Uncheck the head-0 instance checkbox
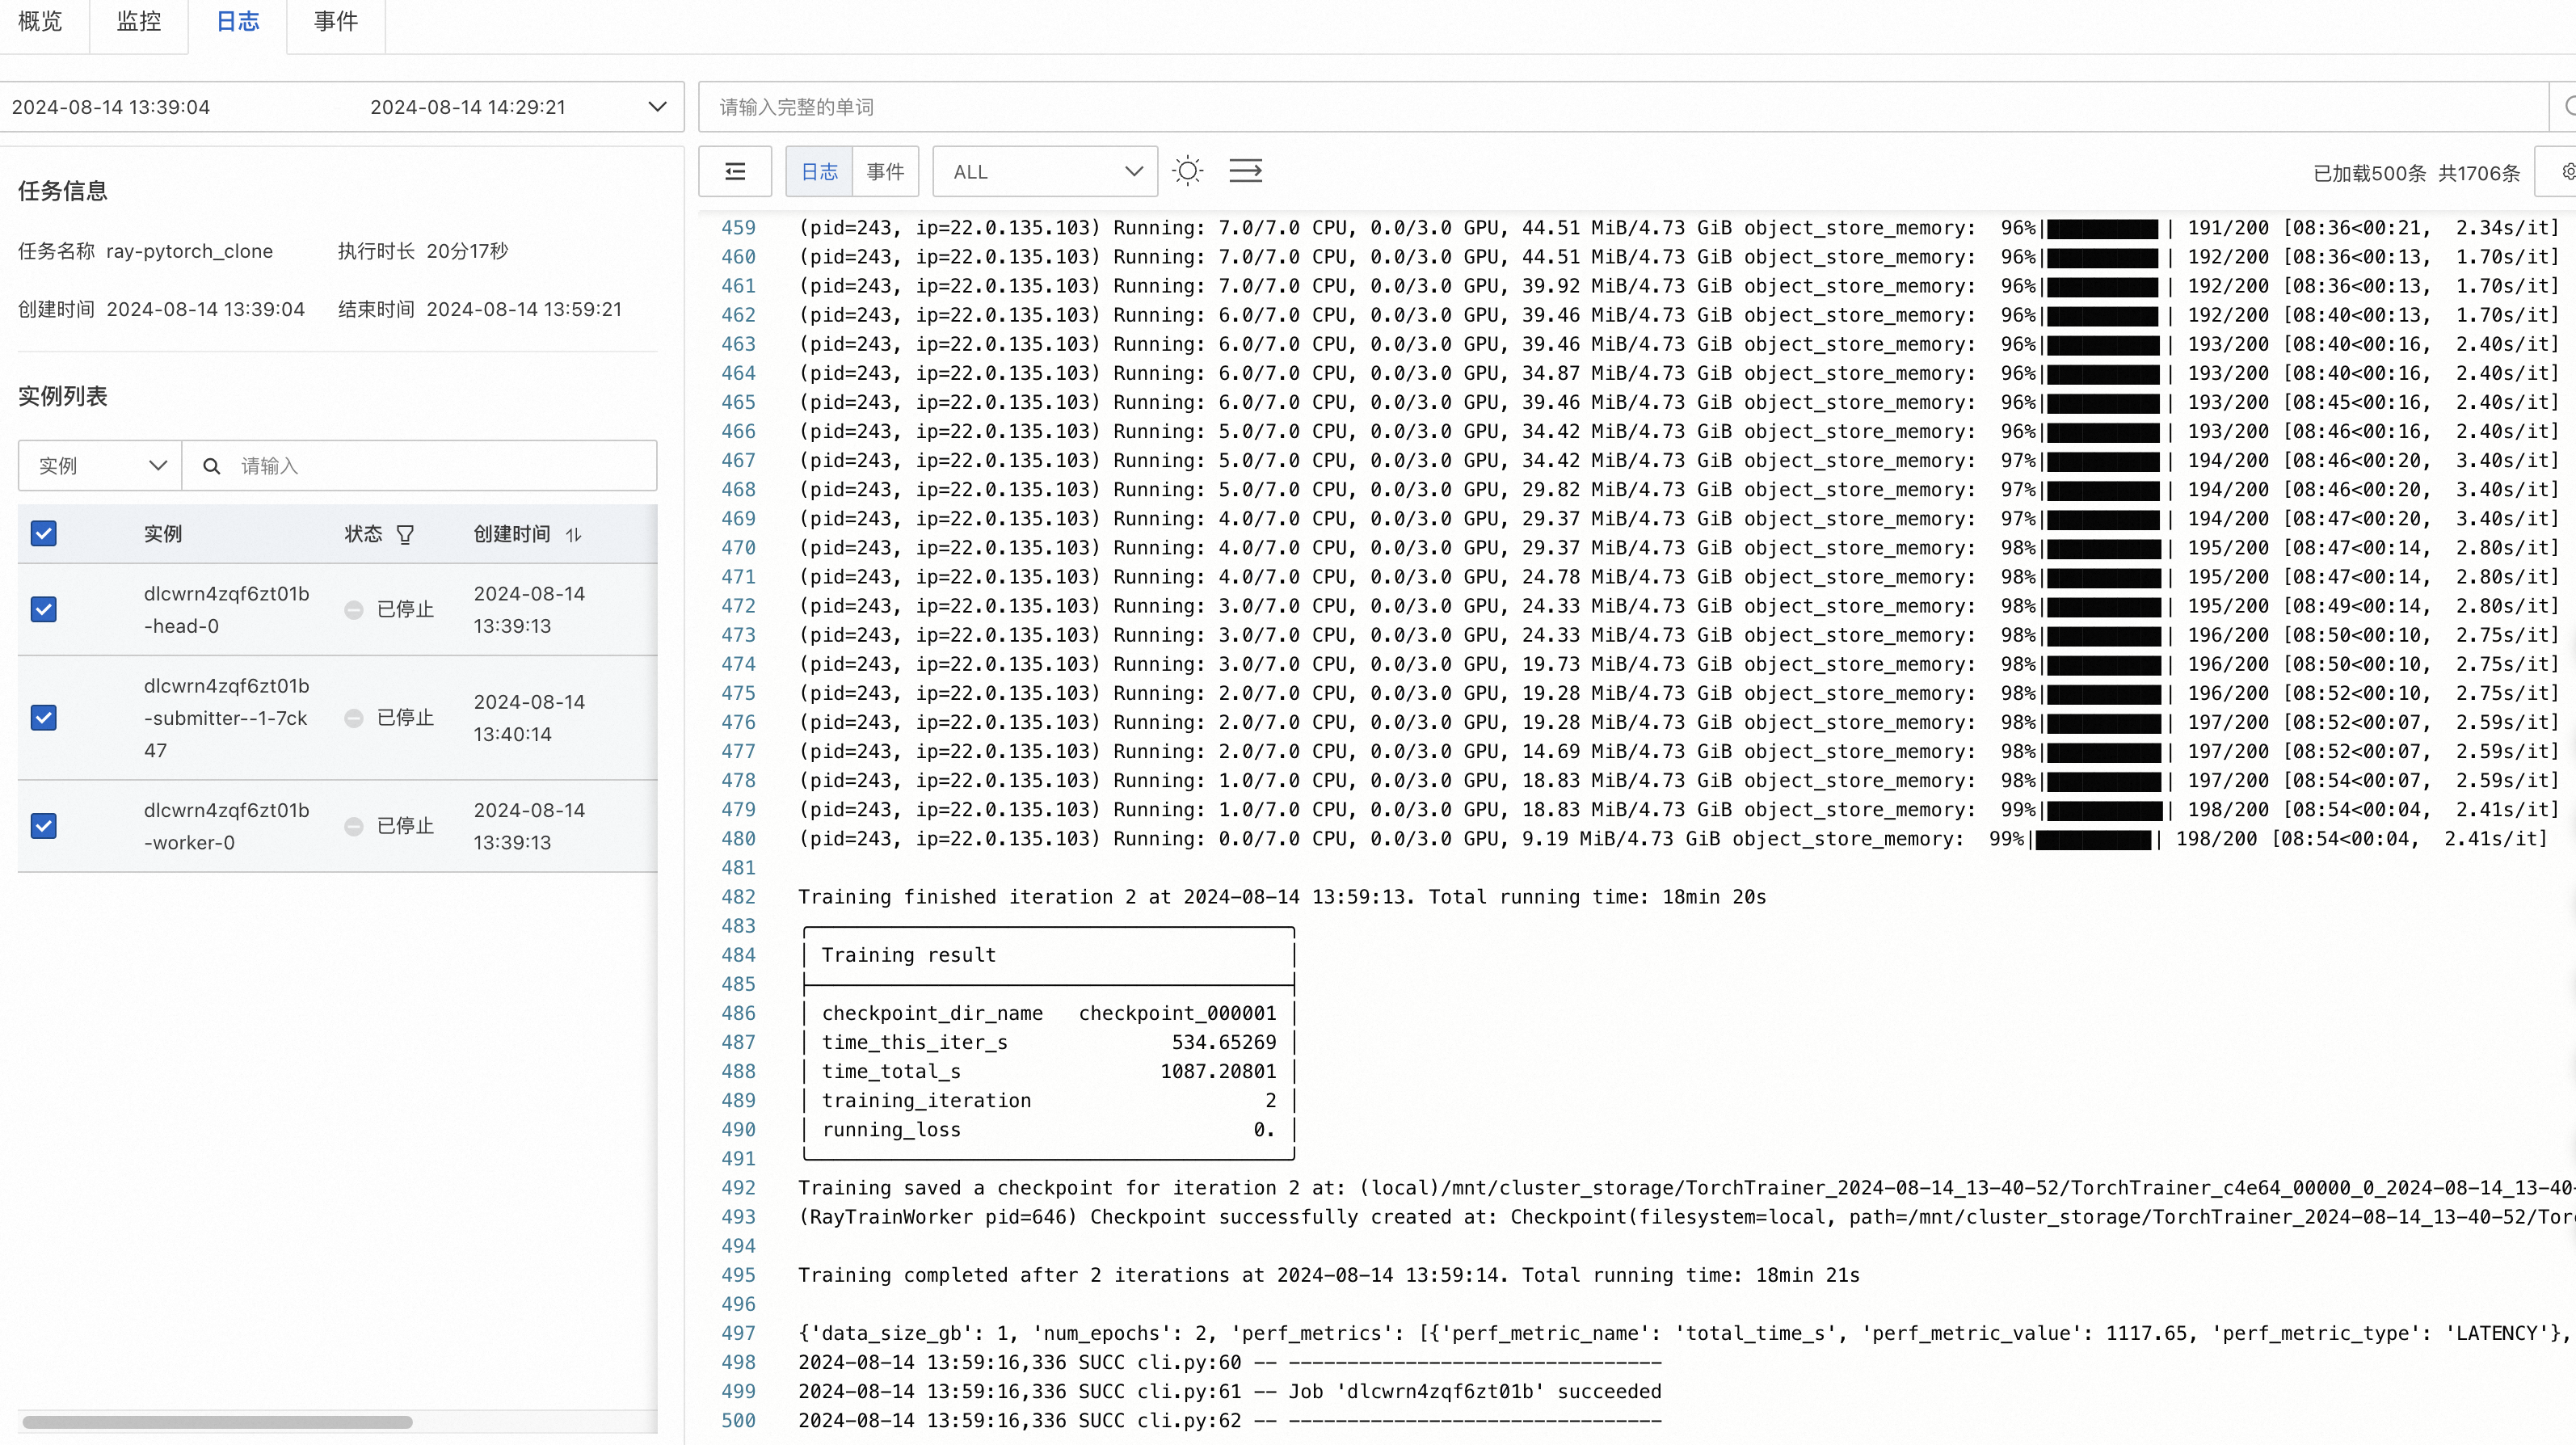This screenshot has width=2576, height=1445. 44,609
